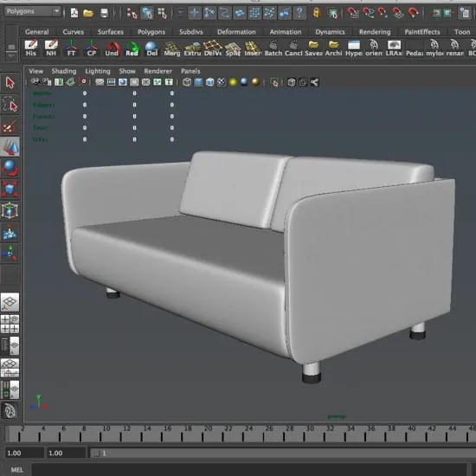Image resolution: width=476 pixels, height=476 pixels.
Task: Click the Del shelf button
Action: [151, 48]
